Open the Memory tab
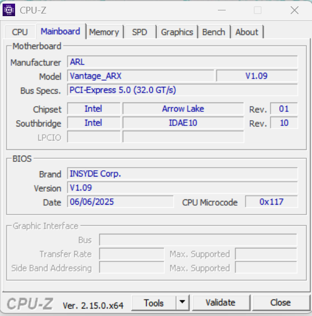Screen dimensions: 312x316 pyautogui.click(x=104, y=32)
